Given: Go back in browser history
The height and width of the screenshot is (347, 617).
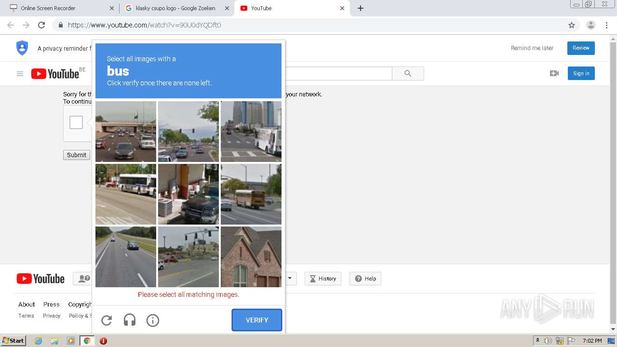Looking at the screenshot, I should [x=11, y=25].
